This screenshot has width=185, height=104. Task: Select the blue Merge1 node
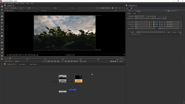pyautogui.click(x=73, y=90)
